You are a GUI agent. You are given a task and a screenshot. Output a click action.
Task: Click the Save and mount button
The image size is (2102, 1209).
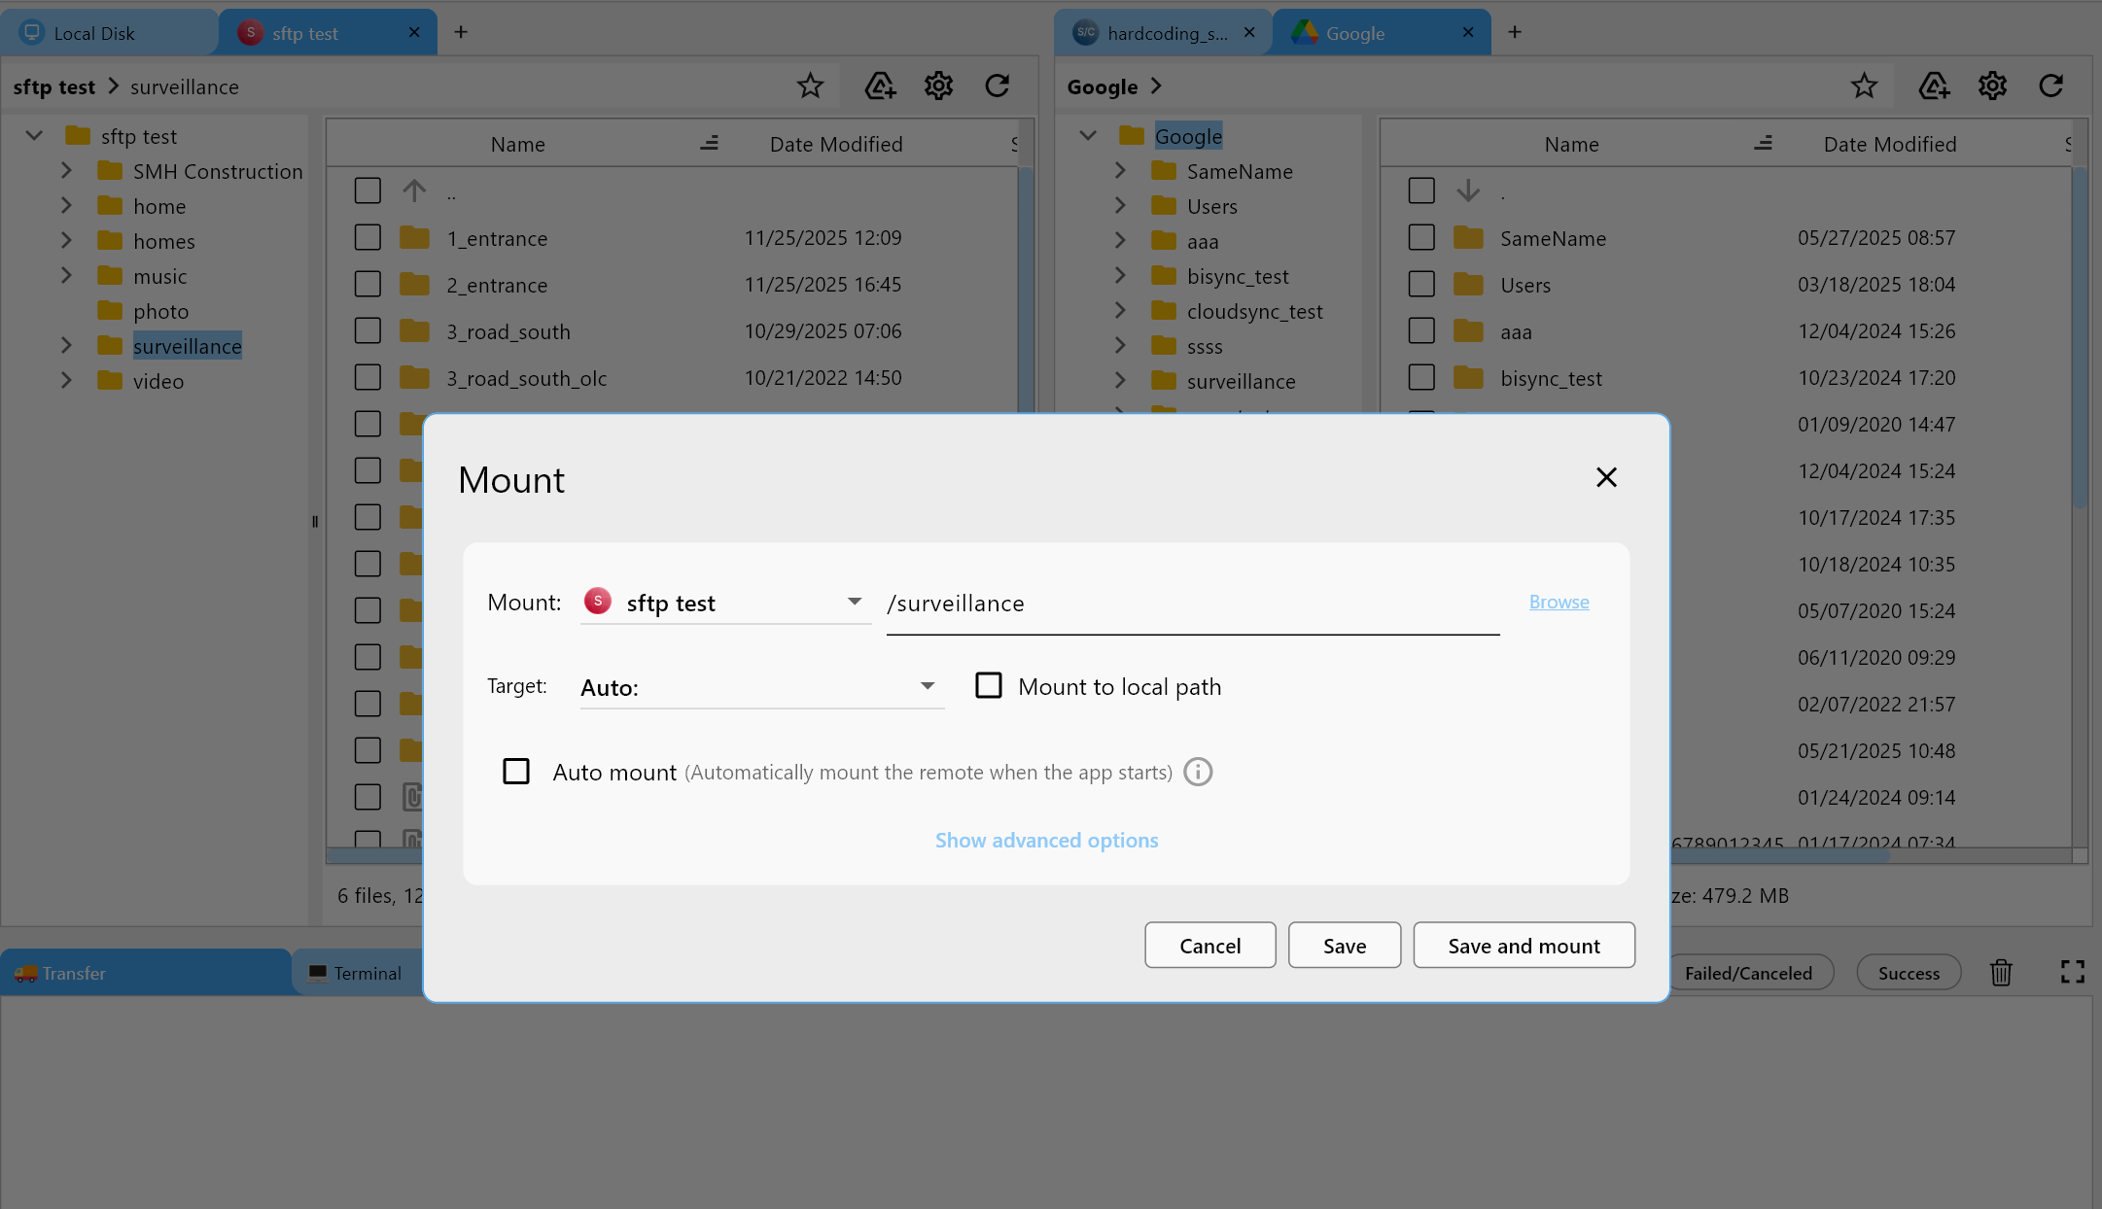(1523, 945)
